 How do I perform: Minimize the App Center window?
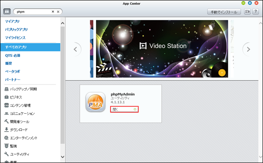point(243,3)
